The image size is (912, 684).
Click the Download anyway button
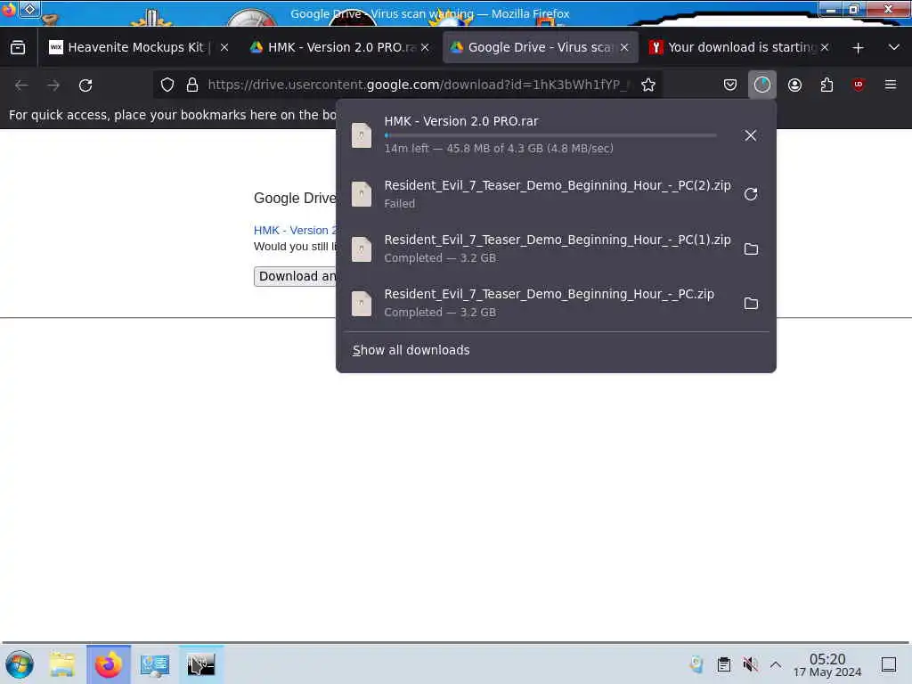coord(296,276)
